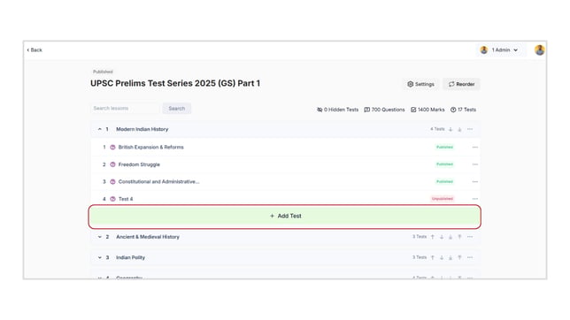Go back using the Back link
This screenshot has height=320, width=570.
(x=35, y=50)
